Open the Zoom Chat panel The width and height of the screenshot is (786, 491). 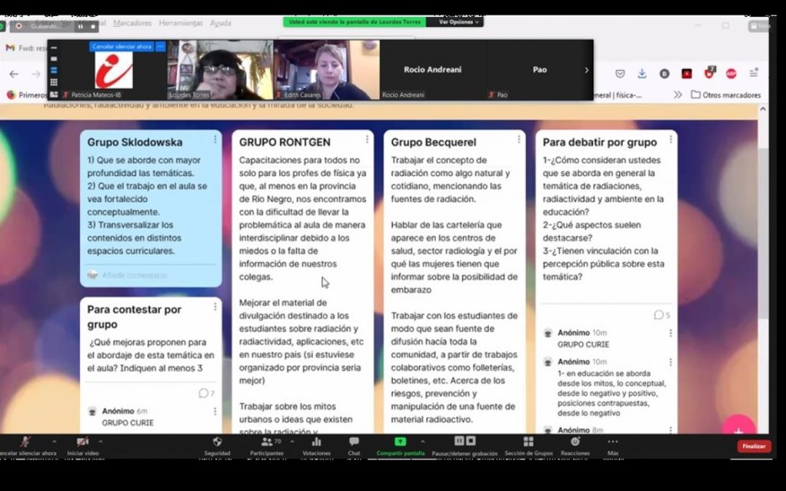click(x=354, y=446)
